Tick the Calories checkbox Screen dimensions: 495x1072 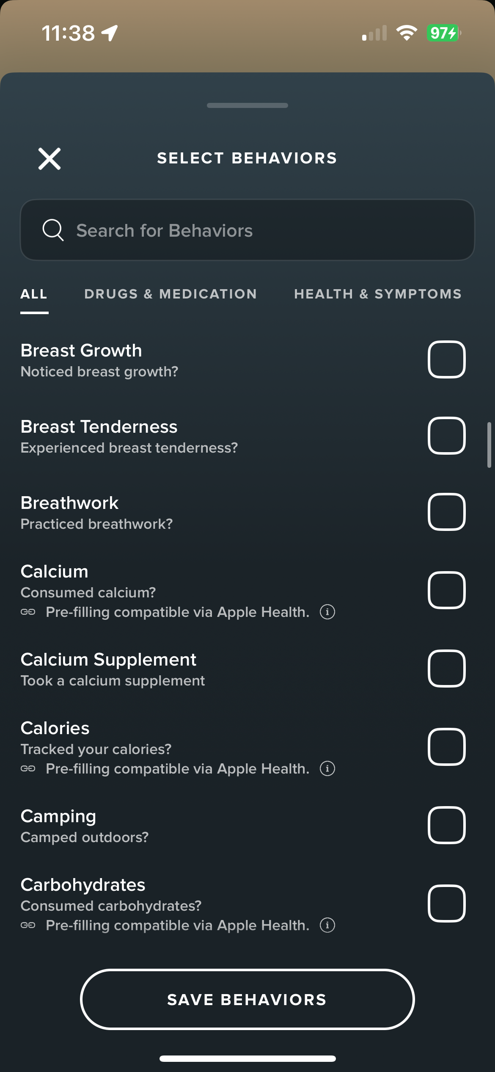pos(447,747)
